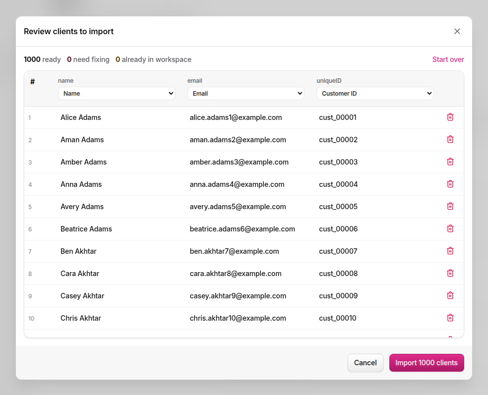Viewport: 488px width, 395px height.
Task: Delete the Alice Adams row
Action: pos(450,117)
